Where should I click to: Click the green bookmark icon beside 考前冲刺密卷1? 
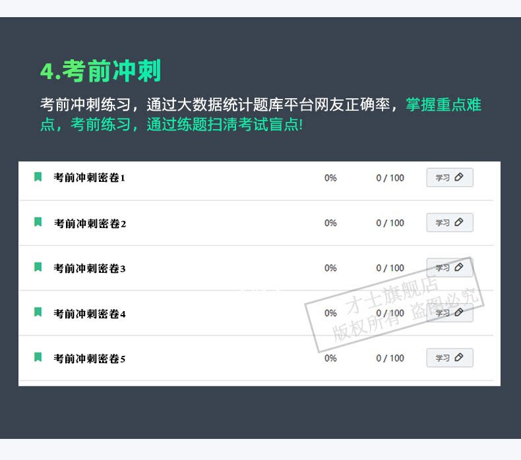click(x=38, y=177)
